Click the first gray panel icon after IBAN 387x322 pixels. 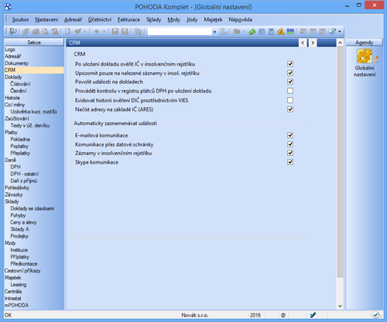(x=303, y=32)
